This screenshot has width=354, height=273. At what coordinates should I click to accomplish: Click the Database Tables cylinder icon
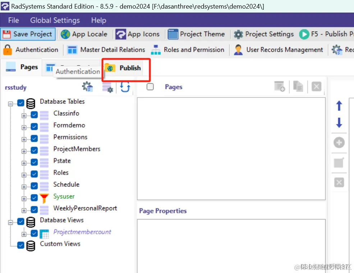[31, 103]
